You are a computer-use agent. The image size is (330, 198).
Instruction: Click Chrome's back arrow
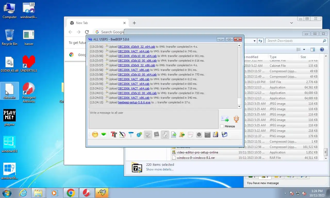click(x=70, y=32)
